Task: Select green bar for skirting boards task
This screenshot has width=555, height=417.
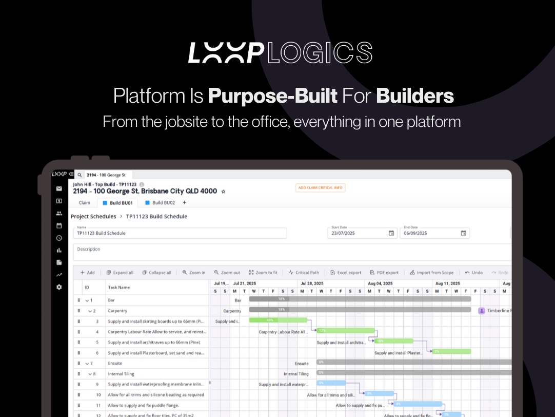Action: point(278,320)
